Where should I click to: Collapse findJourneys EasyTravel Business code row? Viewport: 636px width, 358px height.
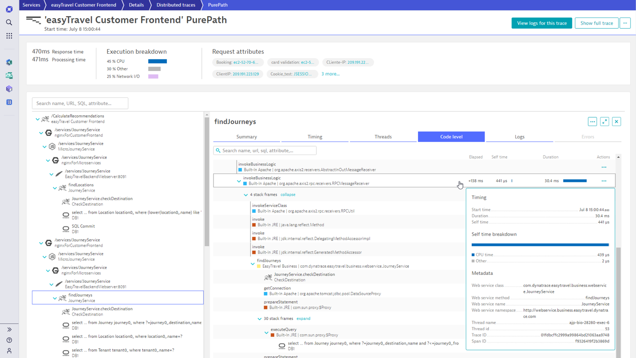[252, 264]
